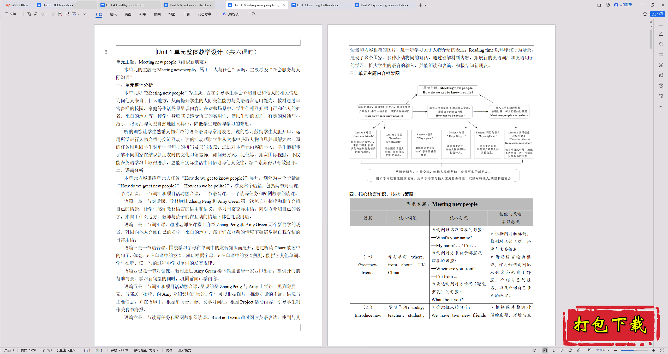Image resolution: width=668 pixels, height=354 pixels.
Task: Click the plus button to add new tab
Action: click(x=420, y=5)
